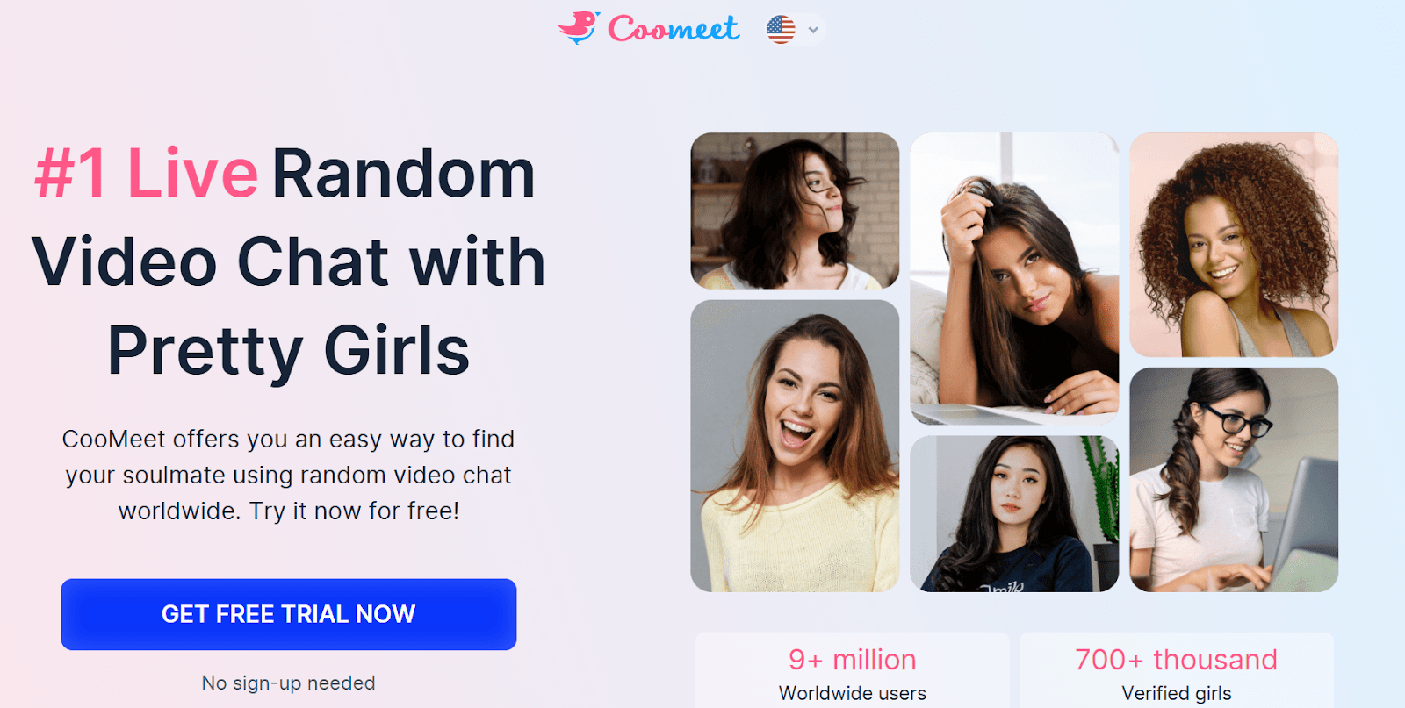Open photo of girl wearing glasses with laptop
The width and height of the screenshot is (1405, 708).
(x=1234, y=479)
